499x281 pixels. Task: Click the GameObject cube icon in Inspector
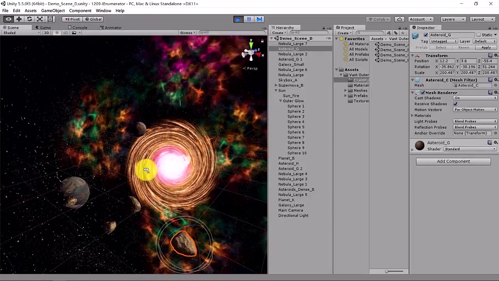click(x=416, y=36)
